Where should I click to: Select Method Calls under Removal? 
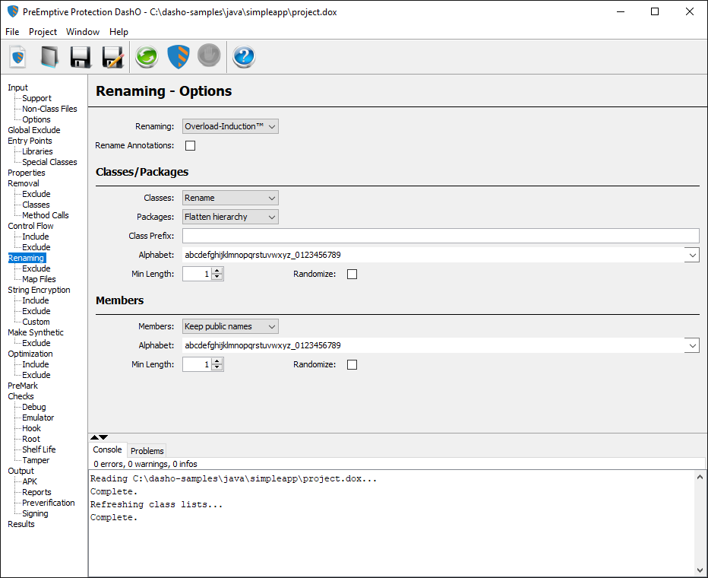46,215
